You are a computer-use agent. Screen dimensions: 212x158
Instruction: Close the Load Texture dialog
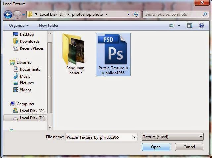[x=202, y=2]
